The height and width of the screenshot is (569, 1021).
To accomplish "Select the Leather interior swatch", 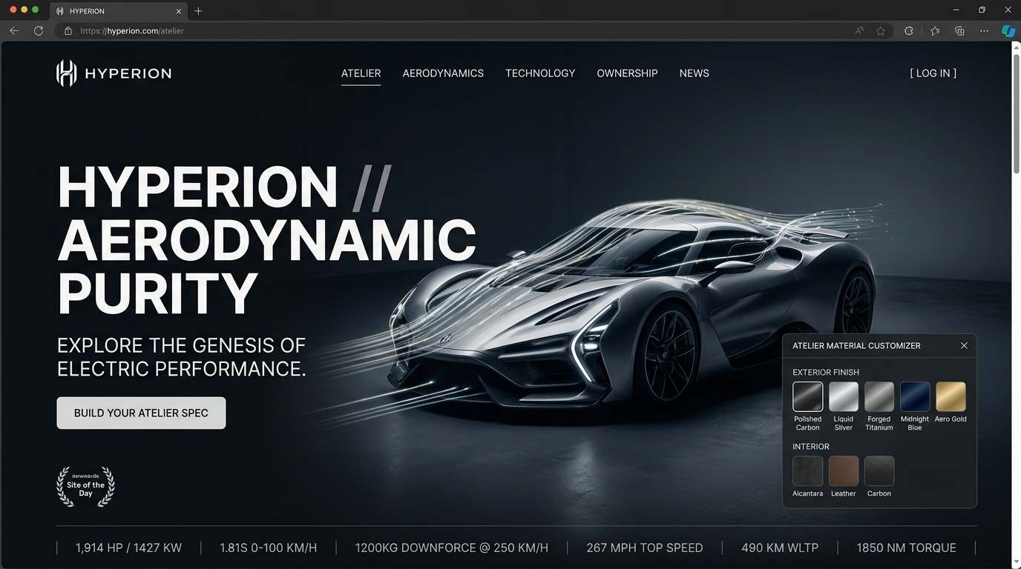I will point(844,471).
